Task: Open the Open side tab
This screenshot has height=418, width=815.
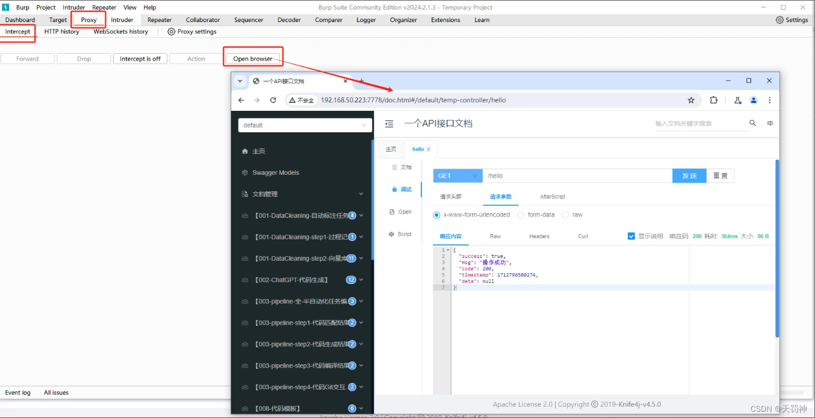Action: pyautogui.click(x=400, y=212)
